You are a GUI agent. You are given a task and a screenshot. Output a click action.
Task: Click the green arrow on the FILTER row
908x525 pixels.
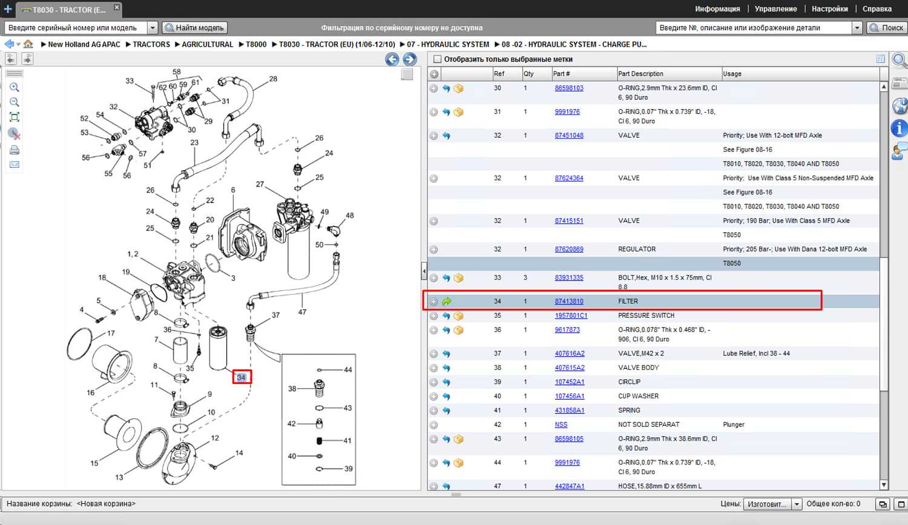point(447,302)
